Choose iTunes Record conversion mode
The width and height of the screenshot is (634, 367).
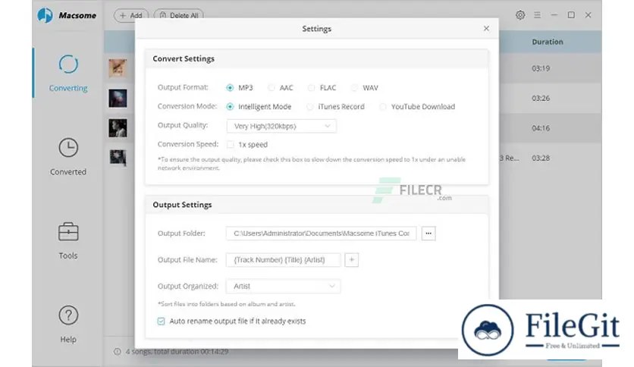309,107
